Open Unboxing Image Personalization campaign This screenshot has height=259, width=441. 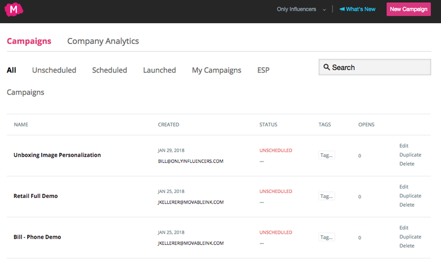point(57,155)
